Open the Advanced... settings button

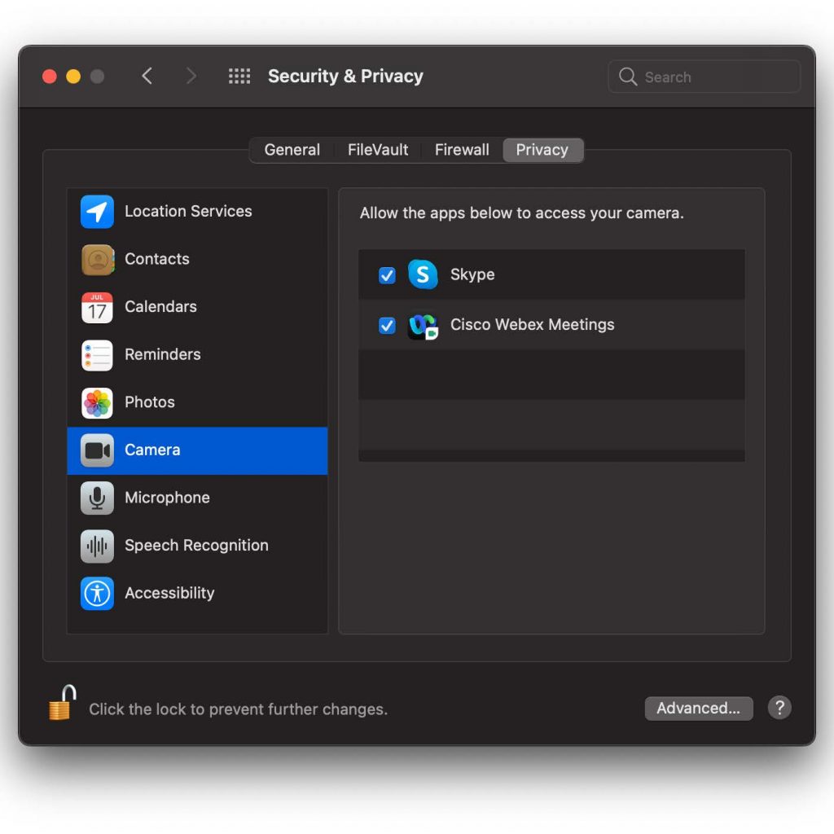tap(698, 709)
